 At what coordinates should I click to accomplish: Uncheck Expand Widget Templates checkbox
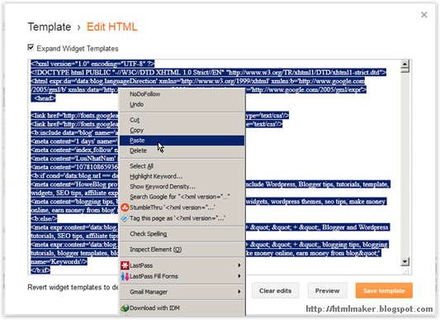pyautogui.click(x=31, y=47)
